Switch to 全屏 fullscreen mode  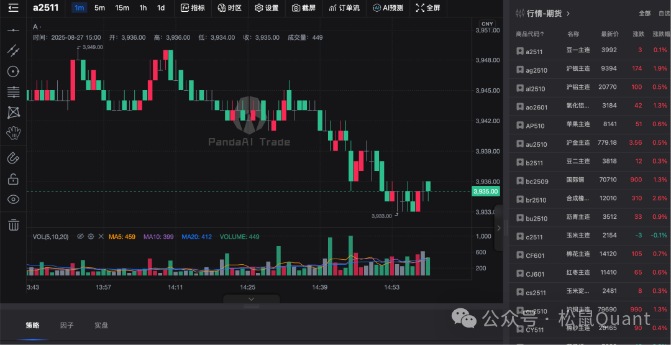coord(428,7)
